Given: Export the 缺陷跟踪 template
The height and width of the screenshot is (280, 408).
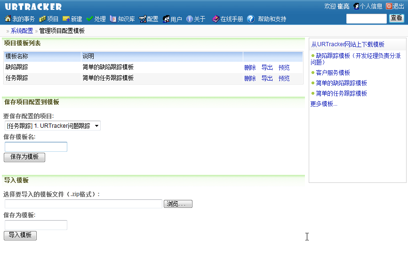Looking at the screenshot, I should pyautogui.click(x=267, y=67).
